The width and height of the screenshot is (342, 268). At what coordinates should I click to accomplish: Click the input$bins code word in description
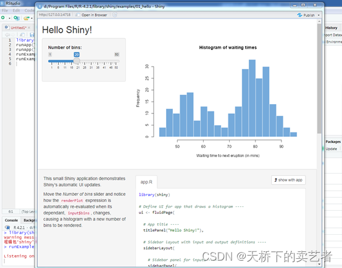78,213
